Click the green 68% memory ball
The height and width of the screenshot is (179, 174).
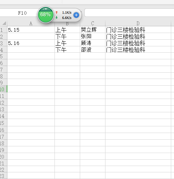tap(45, 15)
